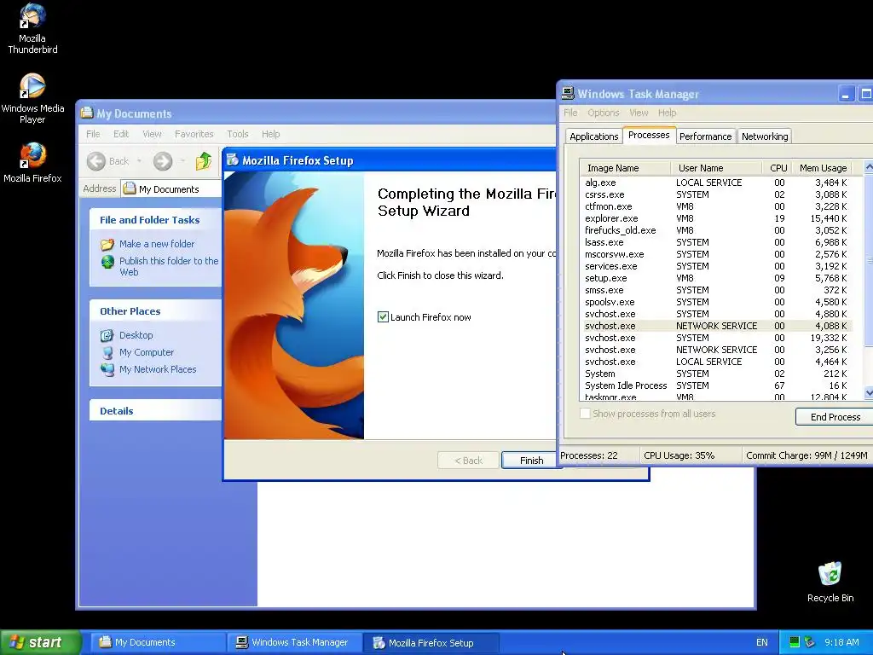Click Task Manager title bar icon

click(x=568, y=93)
